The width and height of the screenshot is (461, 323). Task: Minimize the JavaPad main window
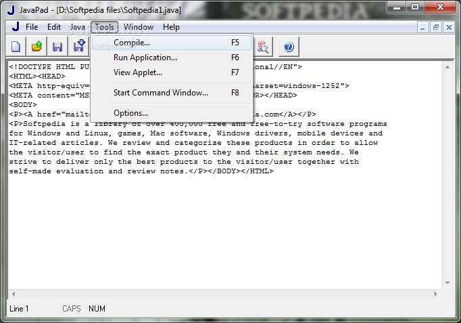click(x=397, y=7)
